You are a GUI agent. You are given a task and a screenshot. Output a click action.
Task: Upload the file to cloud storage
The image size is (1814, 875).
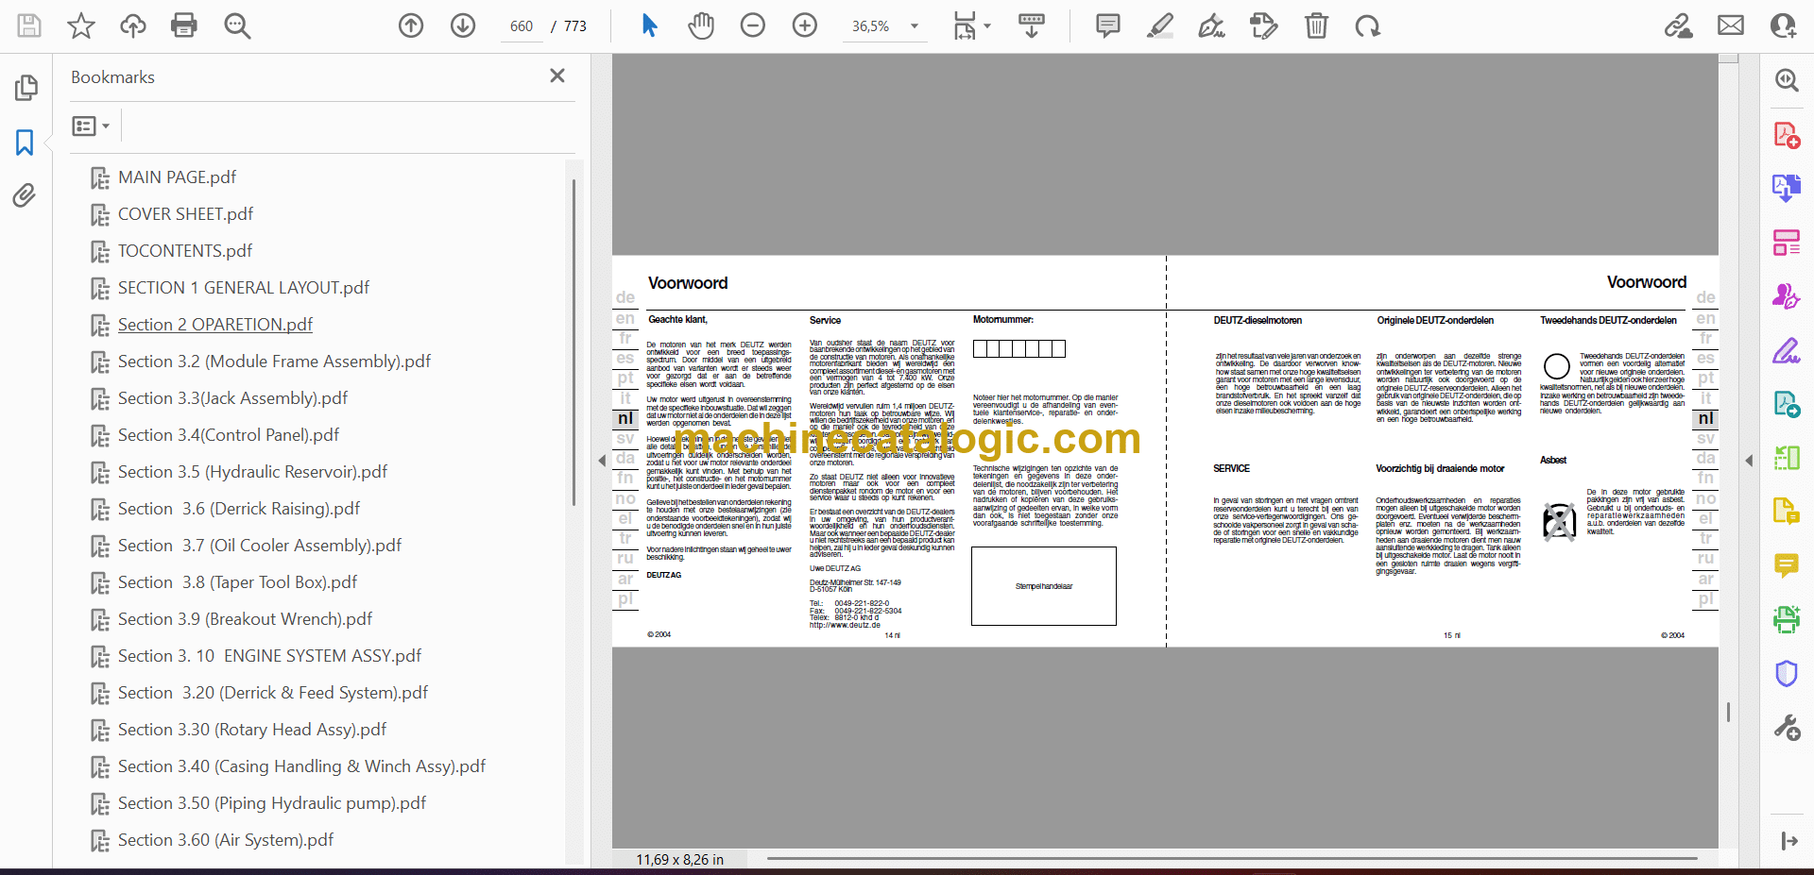point(133,25)
